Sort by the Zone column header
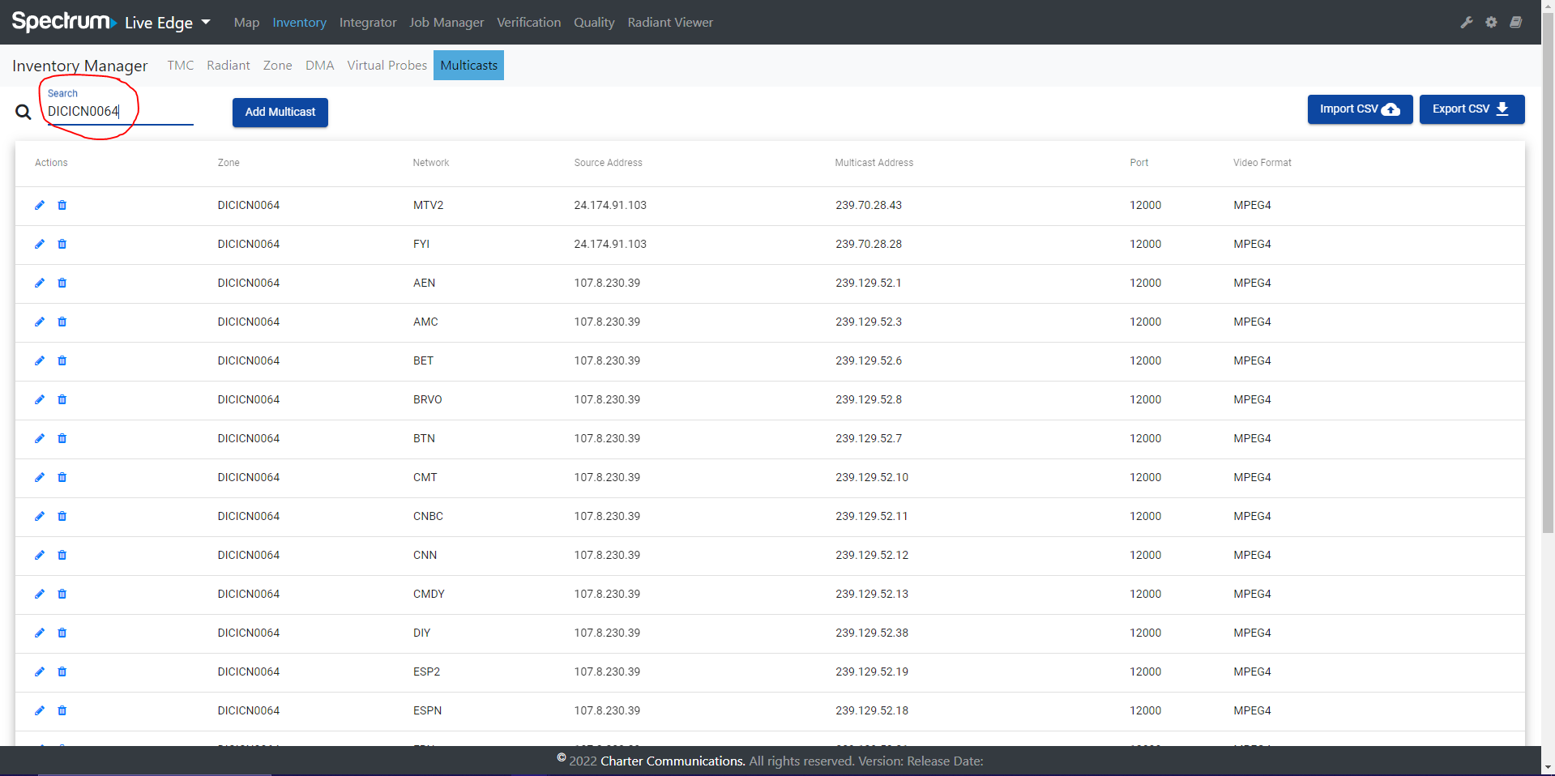The height and width of the screenshot is (776, 1555). (x=229, y=163)
